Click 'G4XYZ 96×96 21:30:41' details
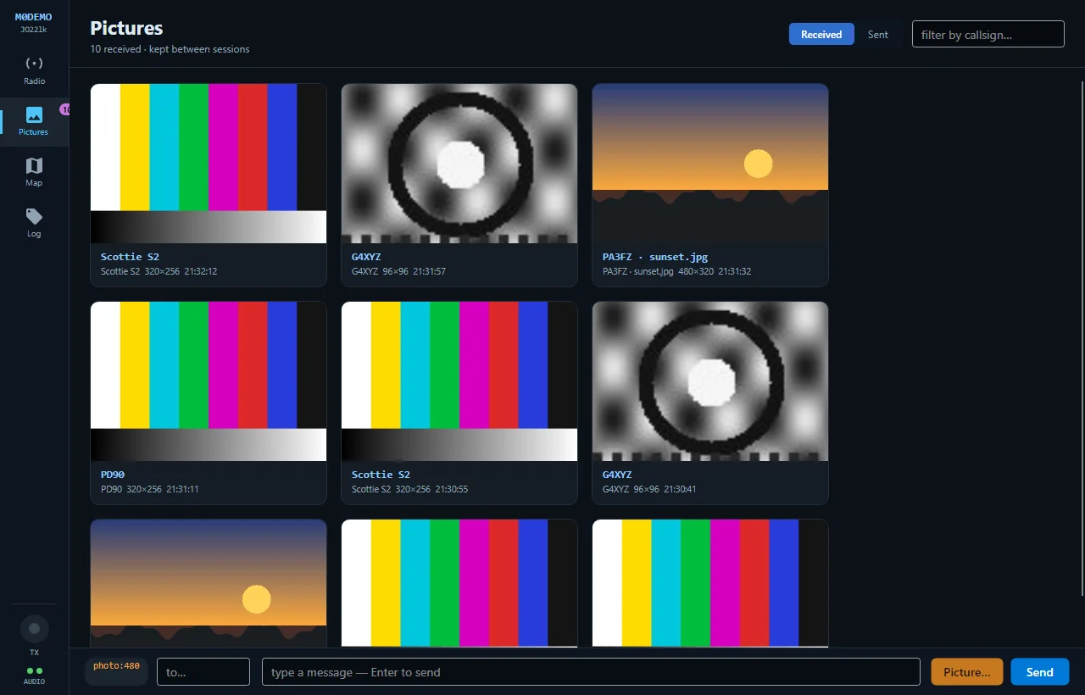Image resolution: width=1085 pixels, height=695 pixels. coord(649,489)
